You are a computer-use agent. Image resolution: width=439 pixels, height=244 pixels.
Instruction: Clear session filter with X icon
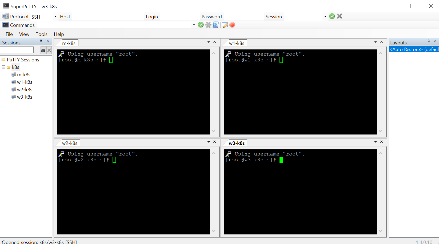[49, 50]
